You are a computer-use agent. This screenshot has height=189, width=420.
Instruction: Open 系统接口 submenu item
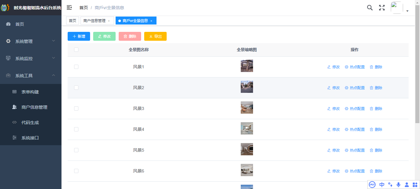[x=31, y=138]
